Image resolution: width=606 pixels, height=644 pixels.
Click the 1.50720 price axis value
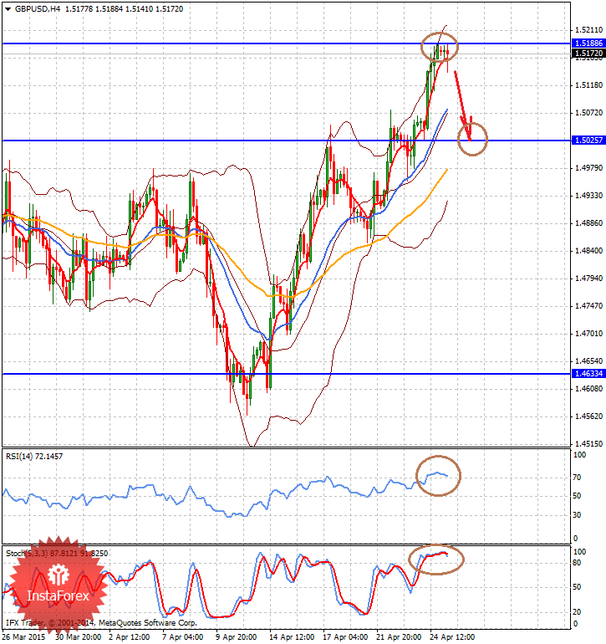[588, 113]
